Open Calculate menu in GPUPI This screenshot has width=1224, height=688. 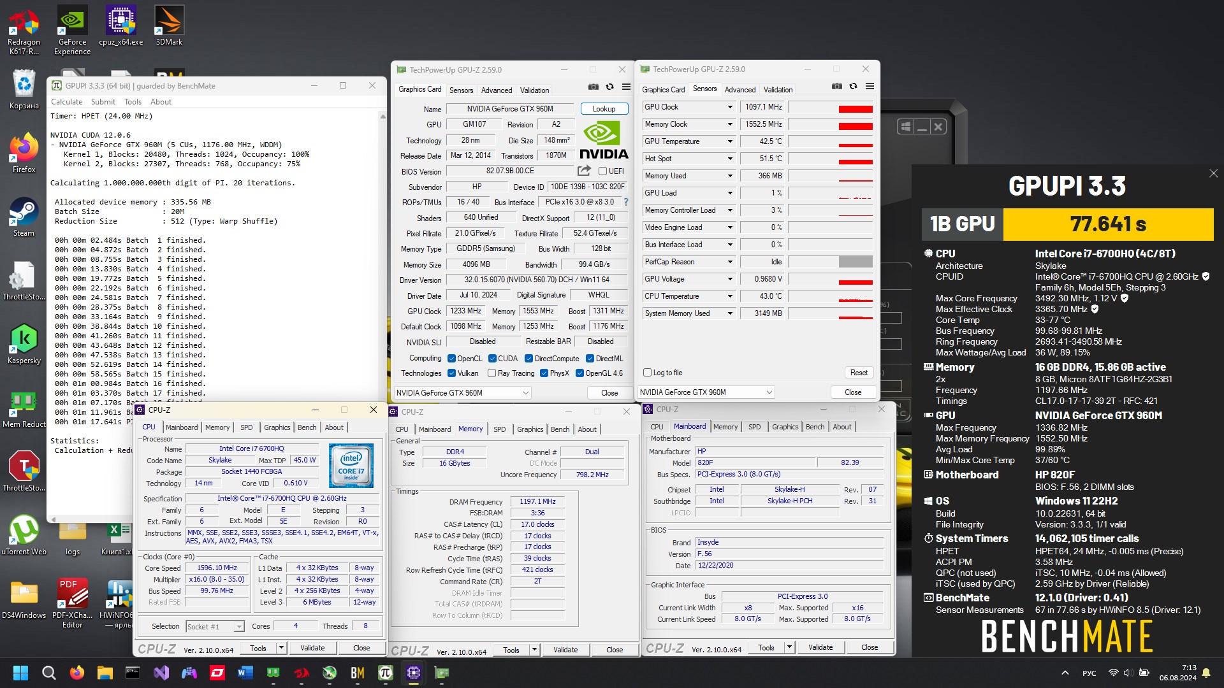tap(66, 102)
